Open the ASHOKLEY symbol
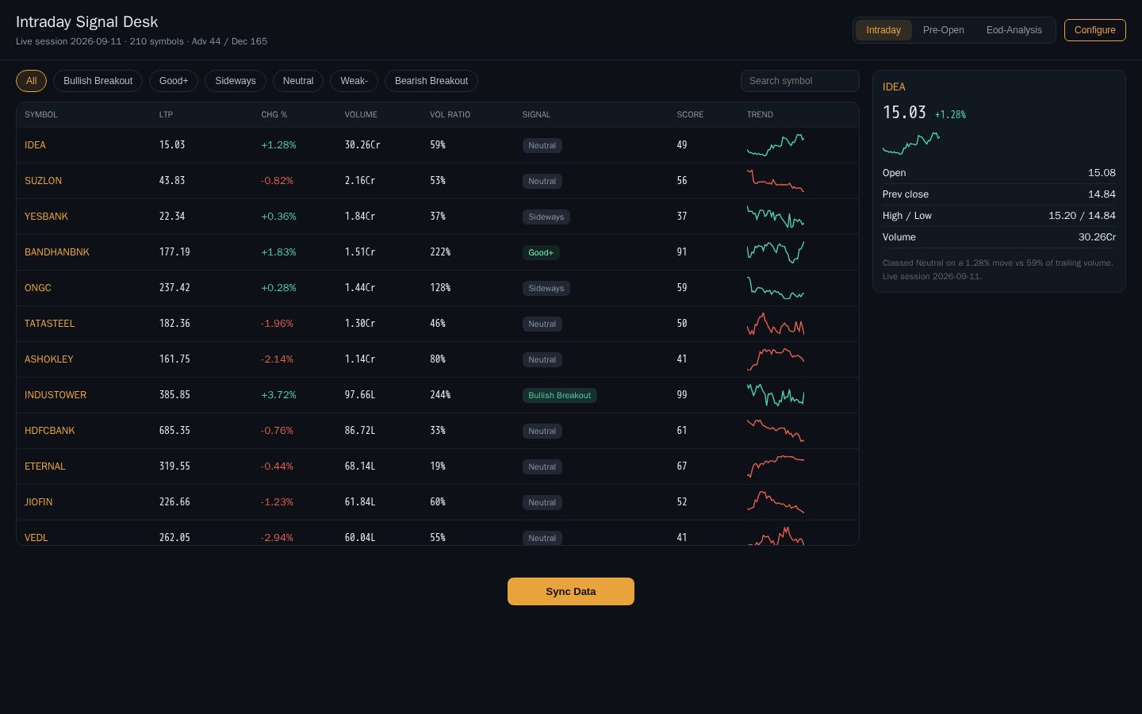Viewport: 1142px width, 714px height. coord(48,359)
